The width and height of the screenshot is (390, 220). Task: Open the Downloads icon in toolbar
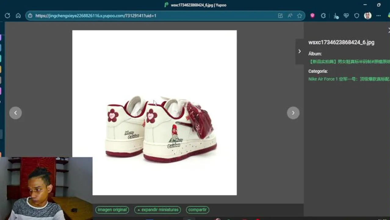point(336,16)
